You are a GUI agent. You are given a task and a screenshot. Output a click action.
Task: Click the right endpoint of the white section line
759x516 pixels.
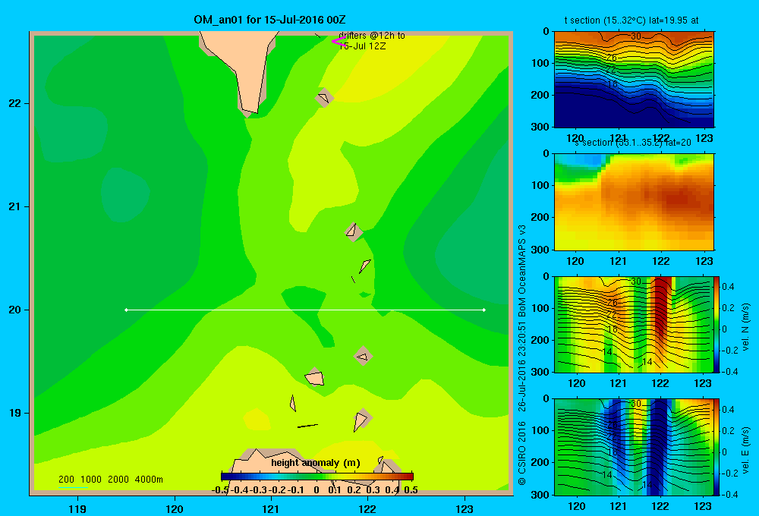484,310
